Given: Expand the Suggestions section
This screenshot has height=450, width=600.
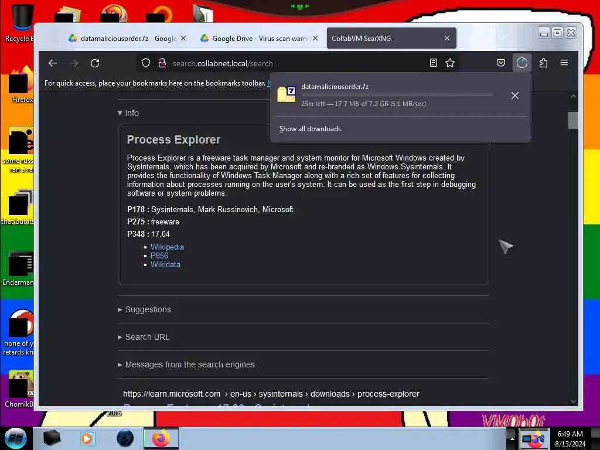Looking at the screenshot, I should click(x=144, y=309).
